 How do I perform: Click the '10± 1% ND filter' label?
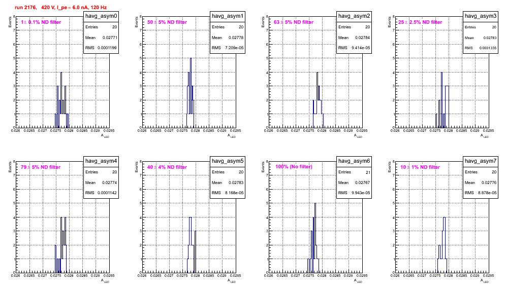tap(420, 167)
